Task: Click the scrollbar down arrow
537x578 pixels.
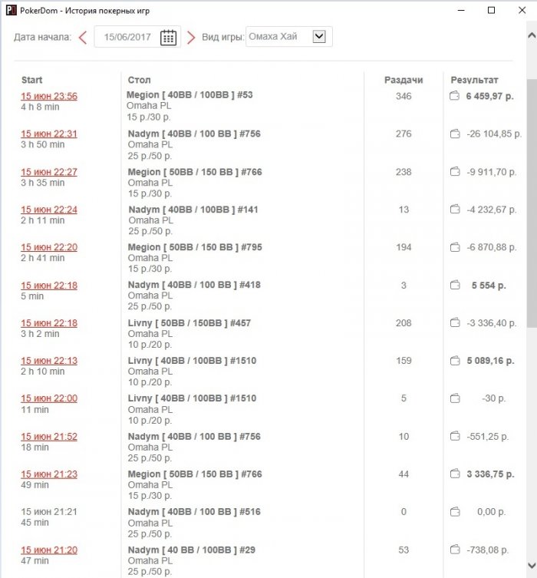Action: pos(532,566)
